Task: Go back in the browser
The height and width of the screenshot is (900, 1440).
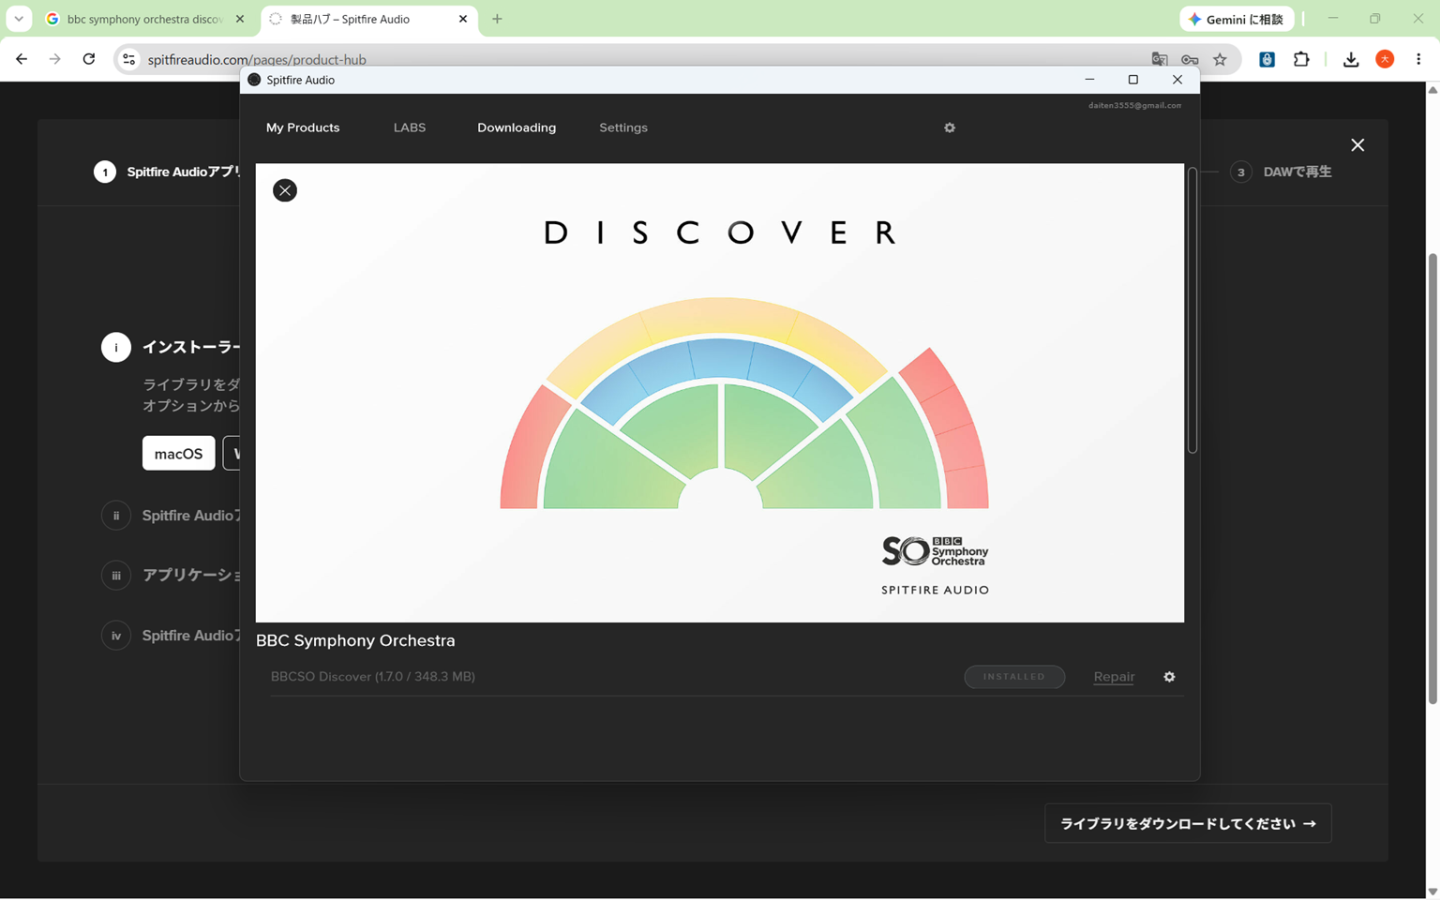Action: (x=22, y=59)
